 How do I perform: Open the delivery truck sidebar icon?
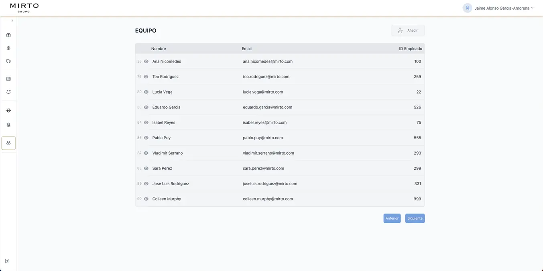(x=8, y=61)
